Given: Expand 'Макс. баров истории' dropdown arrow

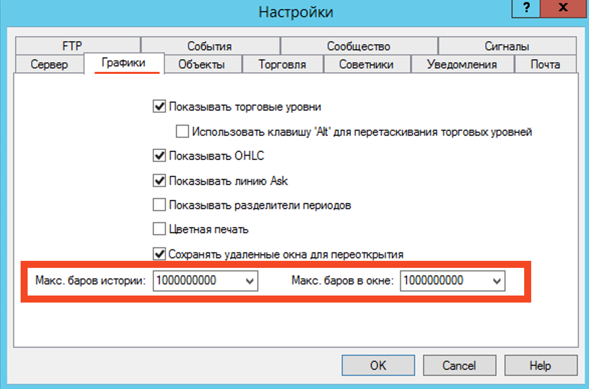Looking at the screenshot, I should pyautogui.click(x=250, y=281).
